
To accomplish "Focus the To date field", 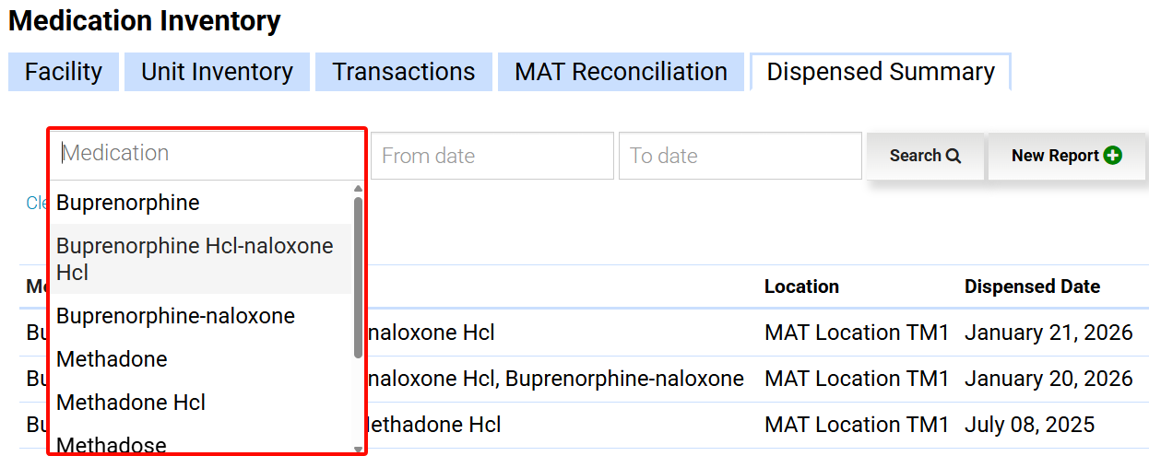I will click(740, 156).
